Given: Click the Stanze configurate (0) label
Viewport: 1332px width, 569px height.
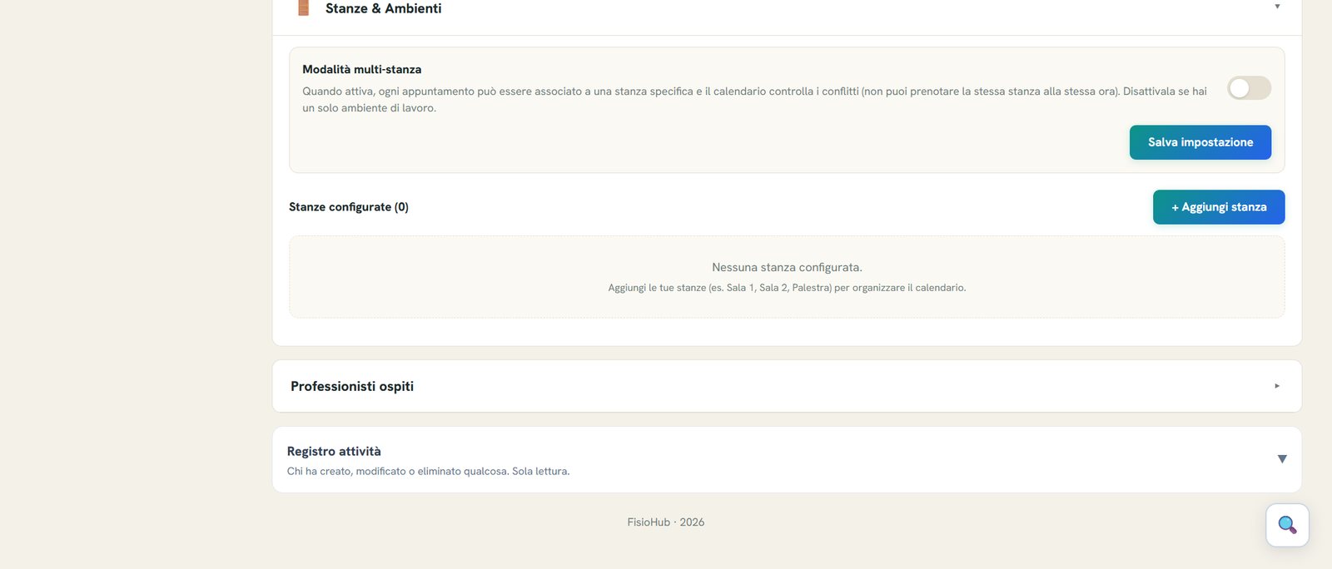Looking at the screenshot, I should pos(349,207).
